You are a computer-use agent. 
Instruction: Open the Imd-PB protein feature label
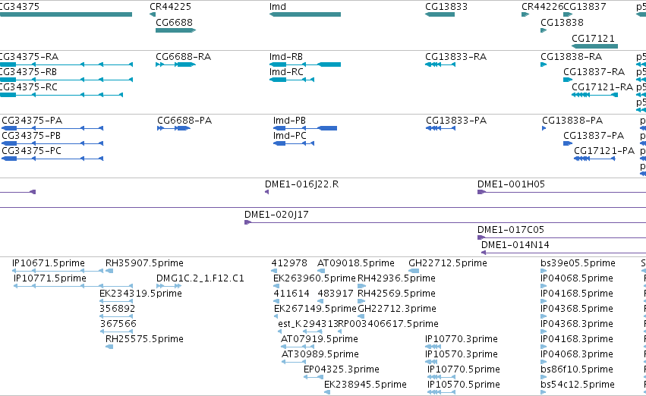click(290, 120)
